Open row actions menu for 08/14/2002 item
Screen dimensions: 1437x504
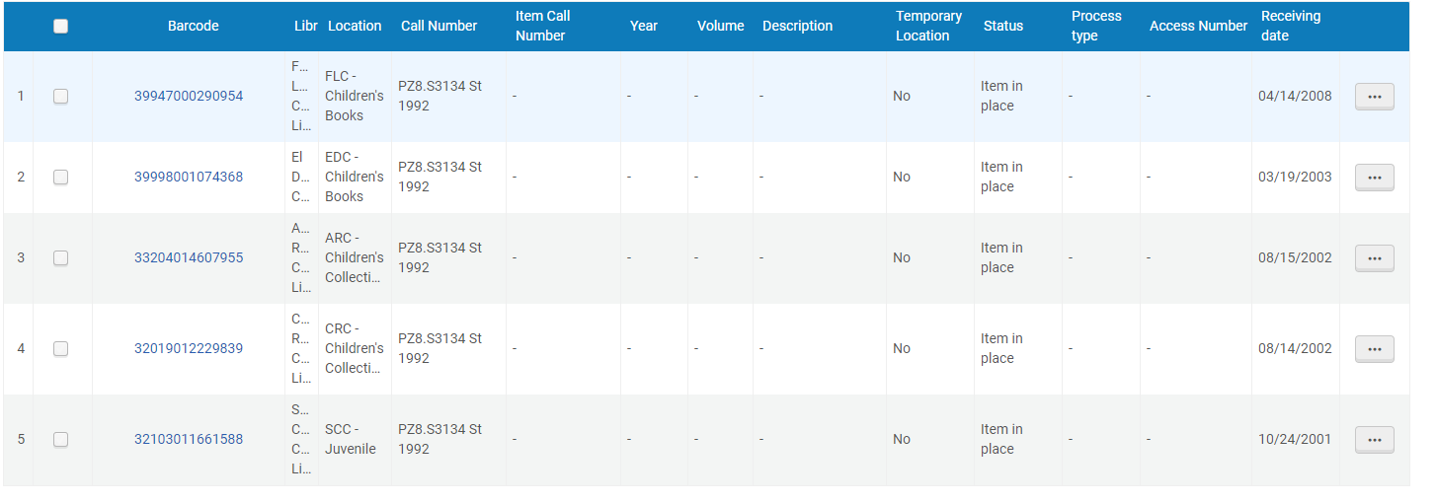click(1374, 349)
